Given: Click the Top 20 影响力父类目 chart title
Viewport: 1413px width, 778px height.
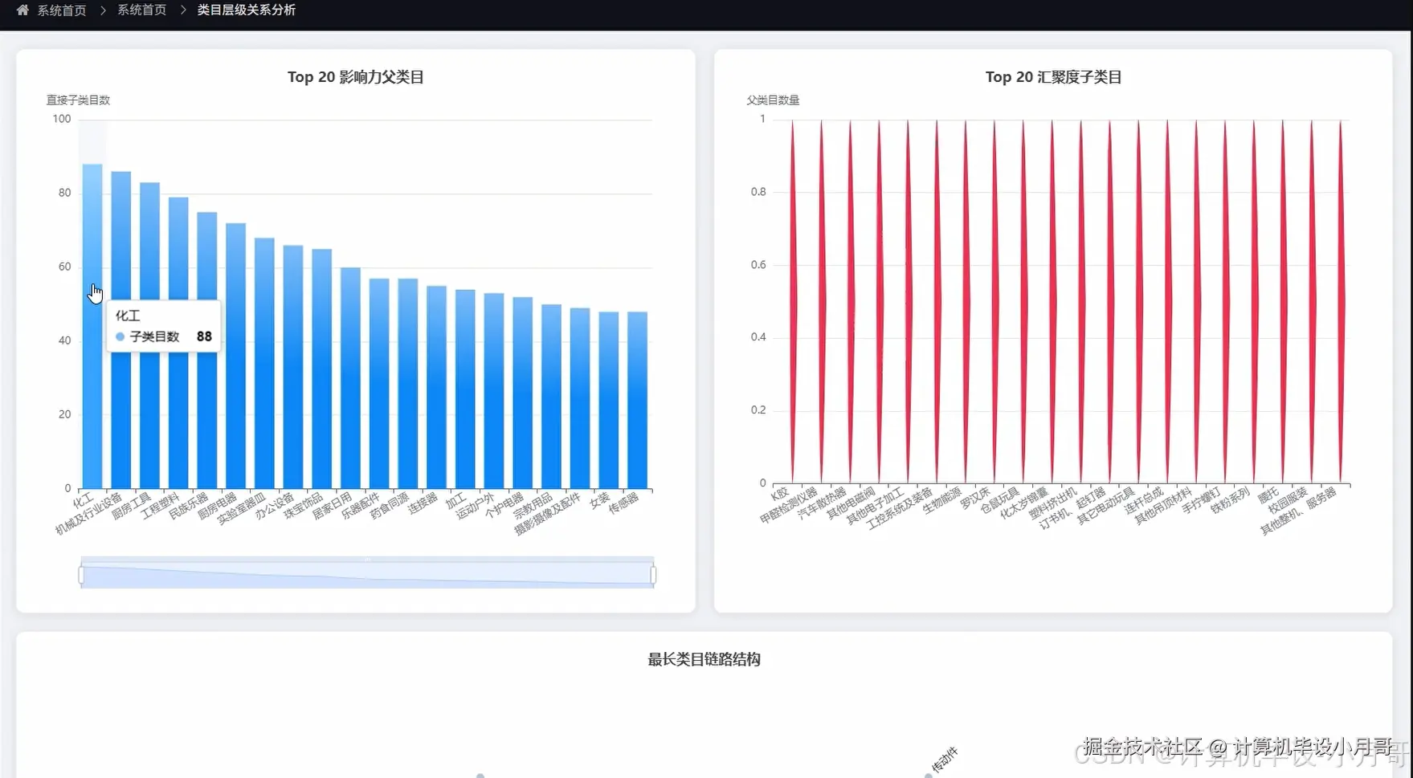Looking at the screenshot, I should [356, 77].
